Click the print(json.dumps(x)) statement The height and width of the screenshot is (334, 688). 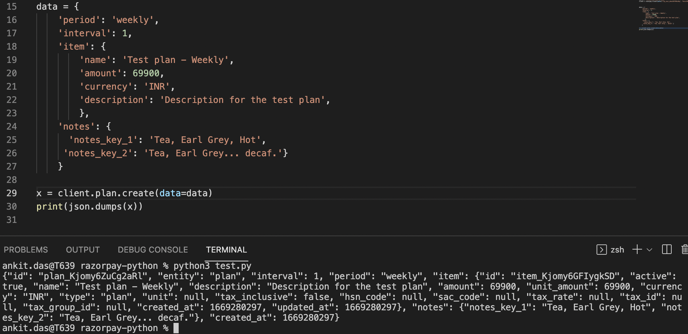(x=89, y=206)
